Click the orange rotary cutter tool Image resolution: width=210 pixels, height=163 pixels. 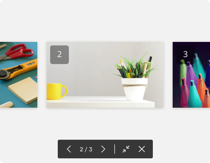click(x=17, y=70)
